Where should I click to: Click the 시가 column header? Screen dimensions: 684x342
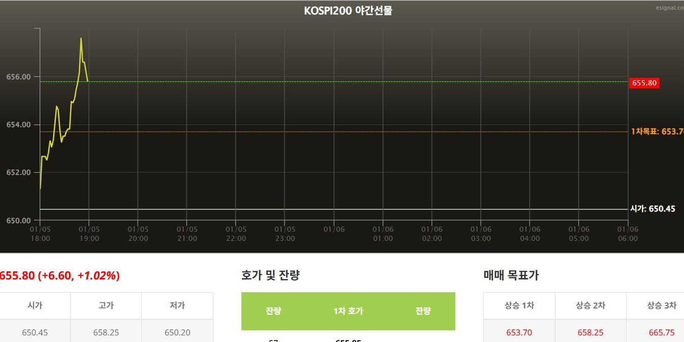[x=35, y=305]
